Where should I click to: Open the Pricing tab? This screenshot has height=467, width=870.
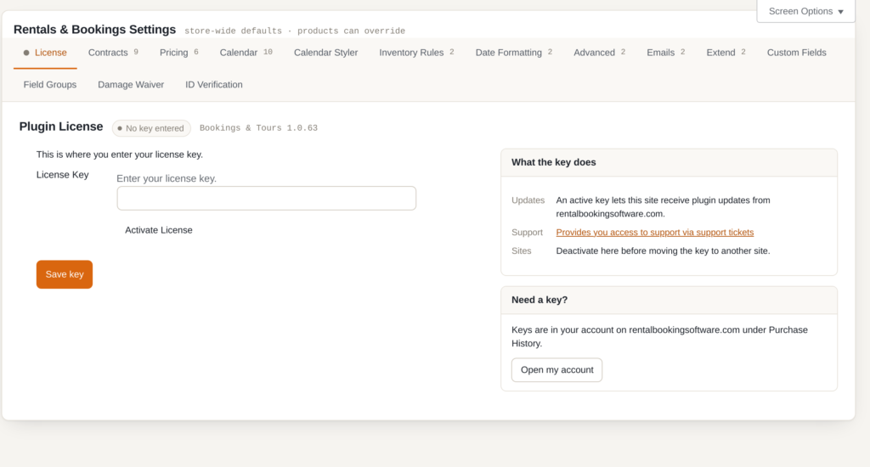click(x=179, y=53)
